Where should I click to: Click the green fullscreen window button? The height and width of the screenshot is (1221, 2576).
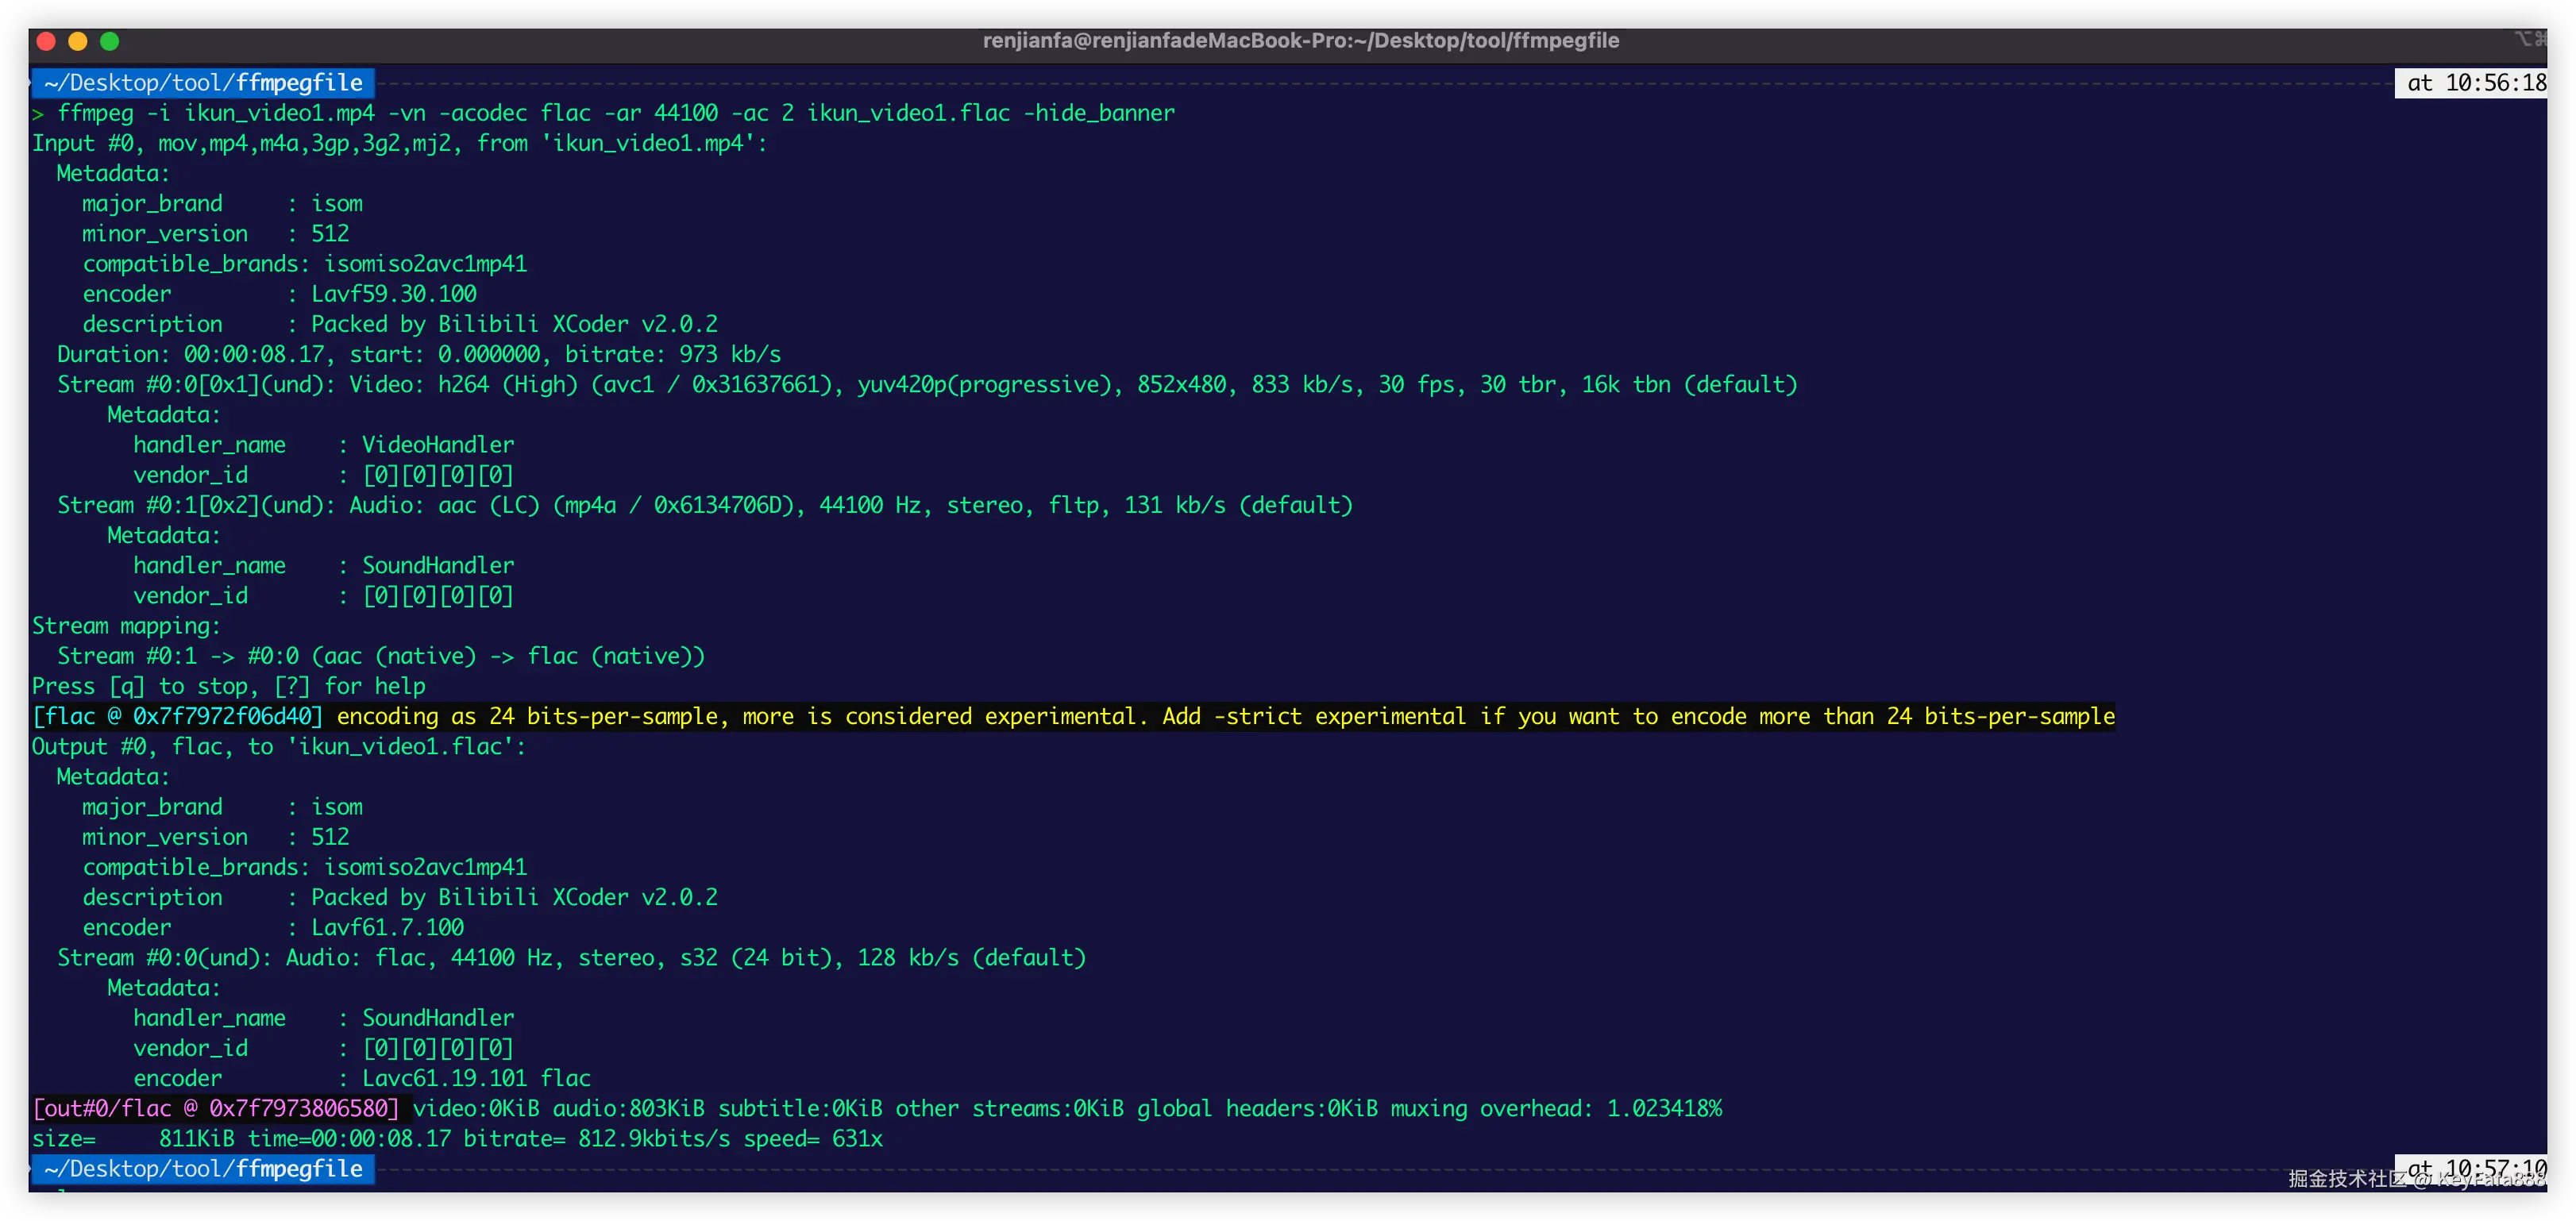pos(110,41)
